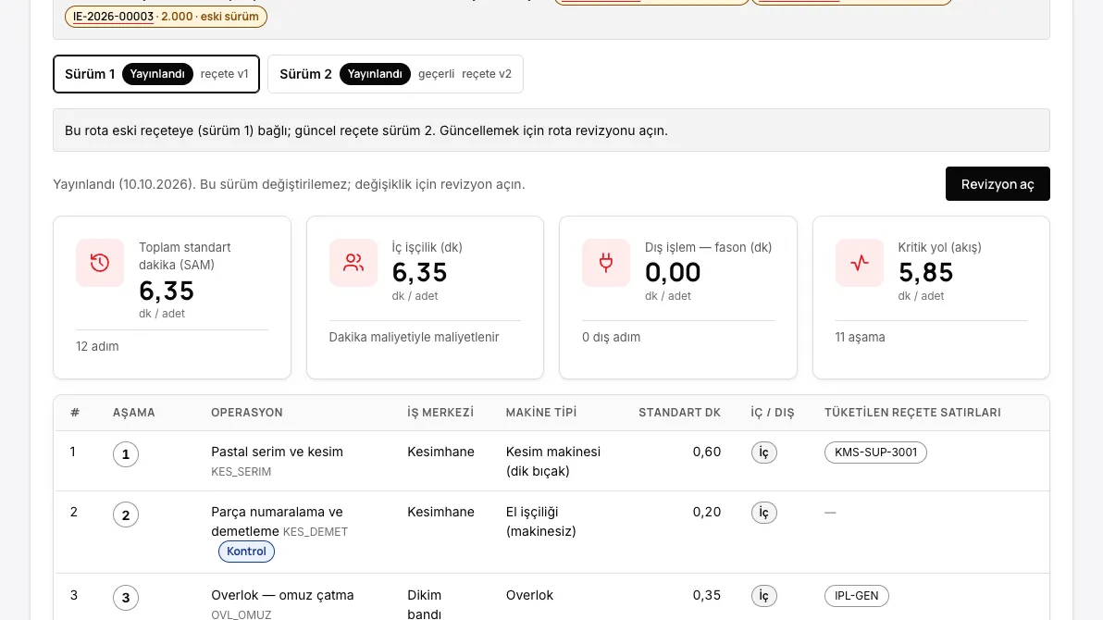Click the 0 dış adım text

[611, 337]
